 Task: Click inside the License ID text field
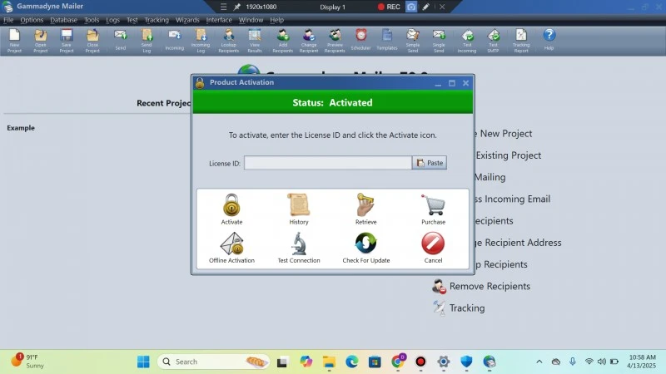coord(327,163)
